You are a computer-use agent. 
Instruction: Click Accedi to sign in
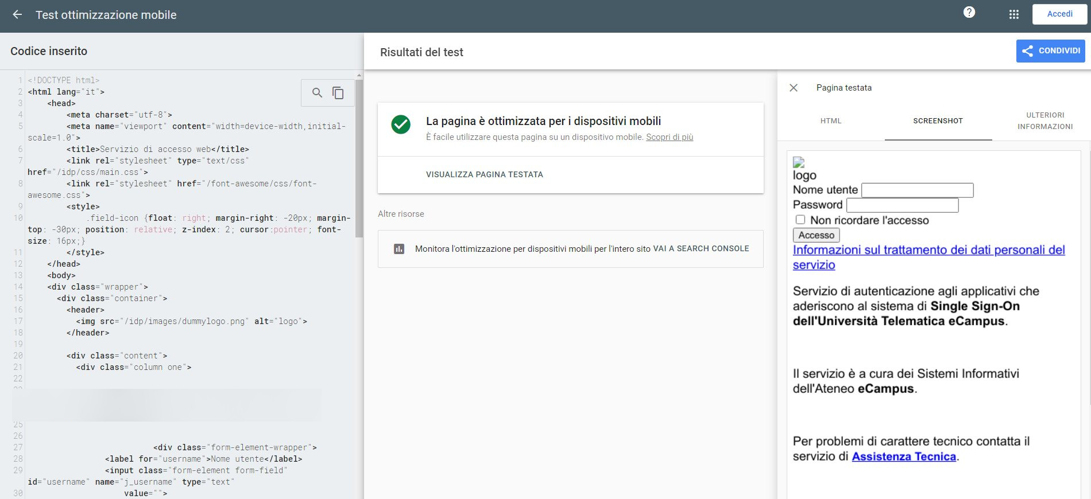point(1059,14)
